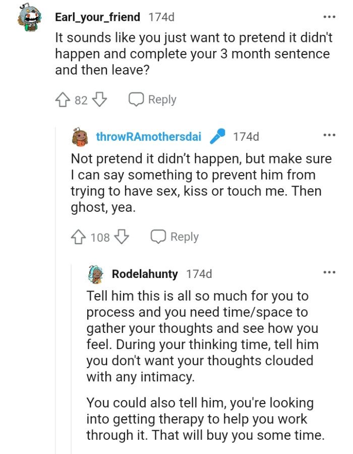
Task: Click the OP microphone badge icon
Action: [217, 136]
